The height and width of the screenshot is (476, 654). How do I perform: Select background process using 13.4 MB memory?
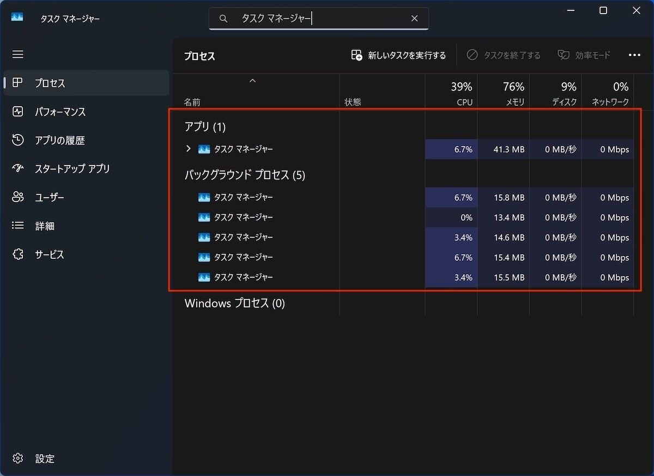[243, 217]
